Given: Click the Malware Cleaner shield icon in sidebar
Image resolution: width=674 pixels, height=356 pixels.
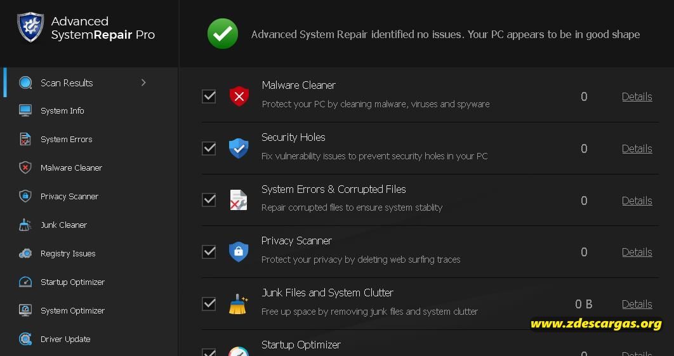Looking at the screenshot, I should click(x=25, y=168).
